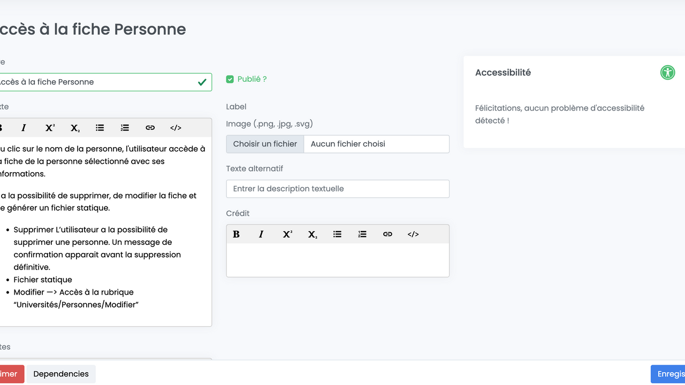Screen dimensions: 685x385
Task: Toggle italic in the Crédit editor toolbar
Action: [x=261, y=234]
